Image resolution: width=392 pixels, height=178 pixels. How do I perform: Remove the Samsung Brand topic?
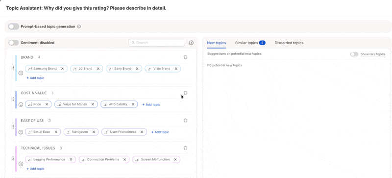coord(63,69)
